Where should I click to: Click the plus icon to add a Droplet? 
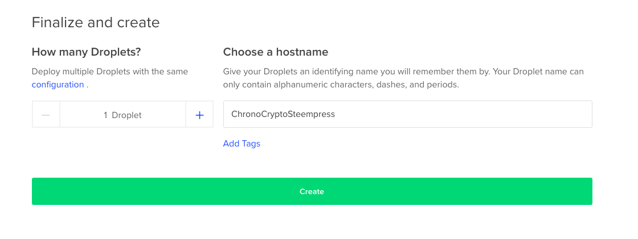click(199, 115)
